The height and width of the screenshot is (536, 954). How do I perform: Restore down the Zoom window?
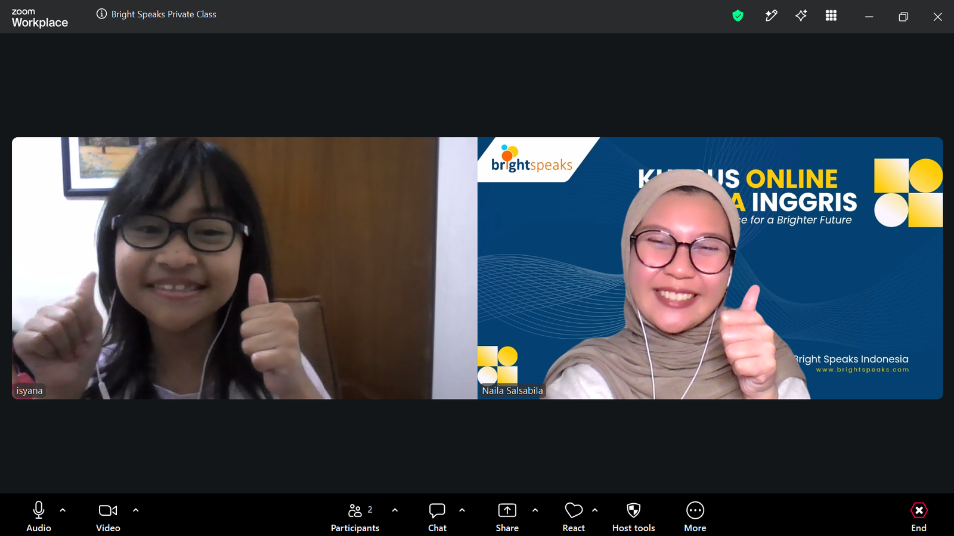pos(903,17)
